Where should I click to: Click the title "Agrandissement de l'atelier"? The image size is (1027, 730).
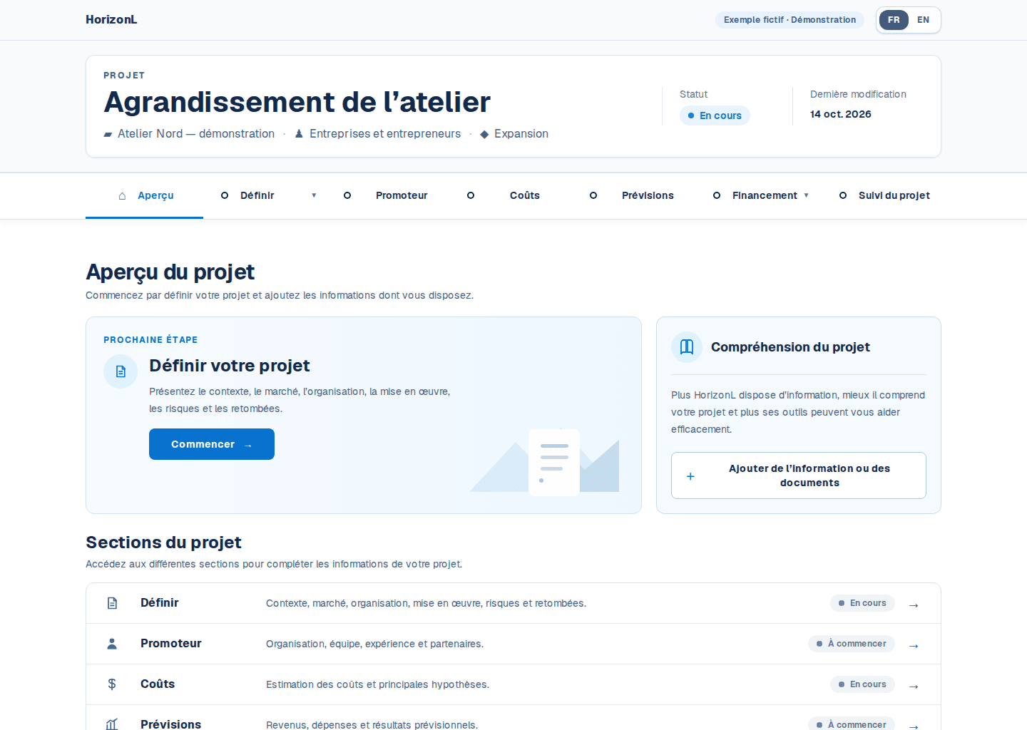point(297,102)
